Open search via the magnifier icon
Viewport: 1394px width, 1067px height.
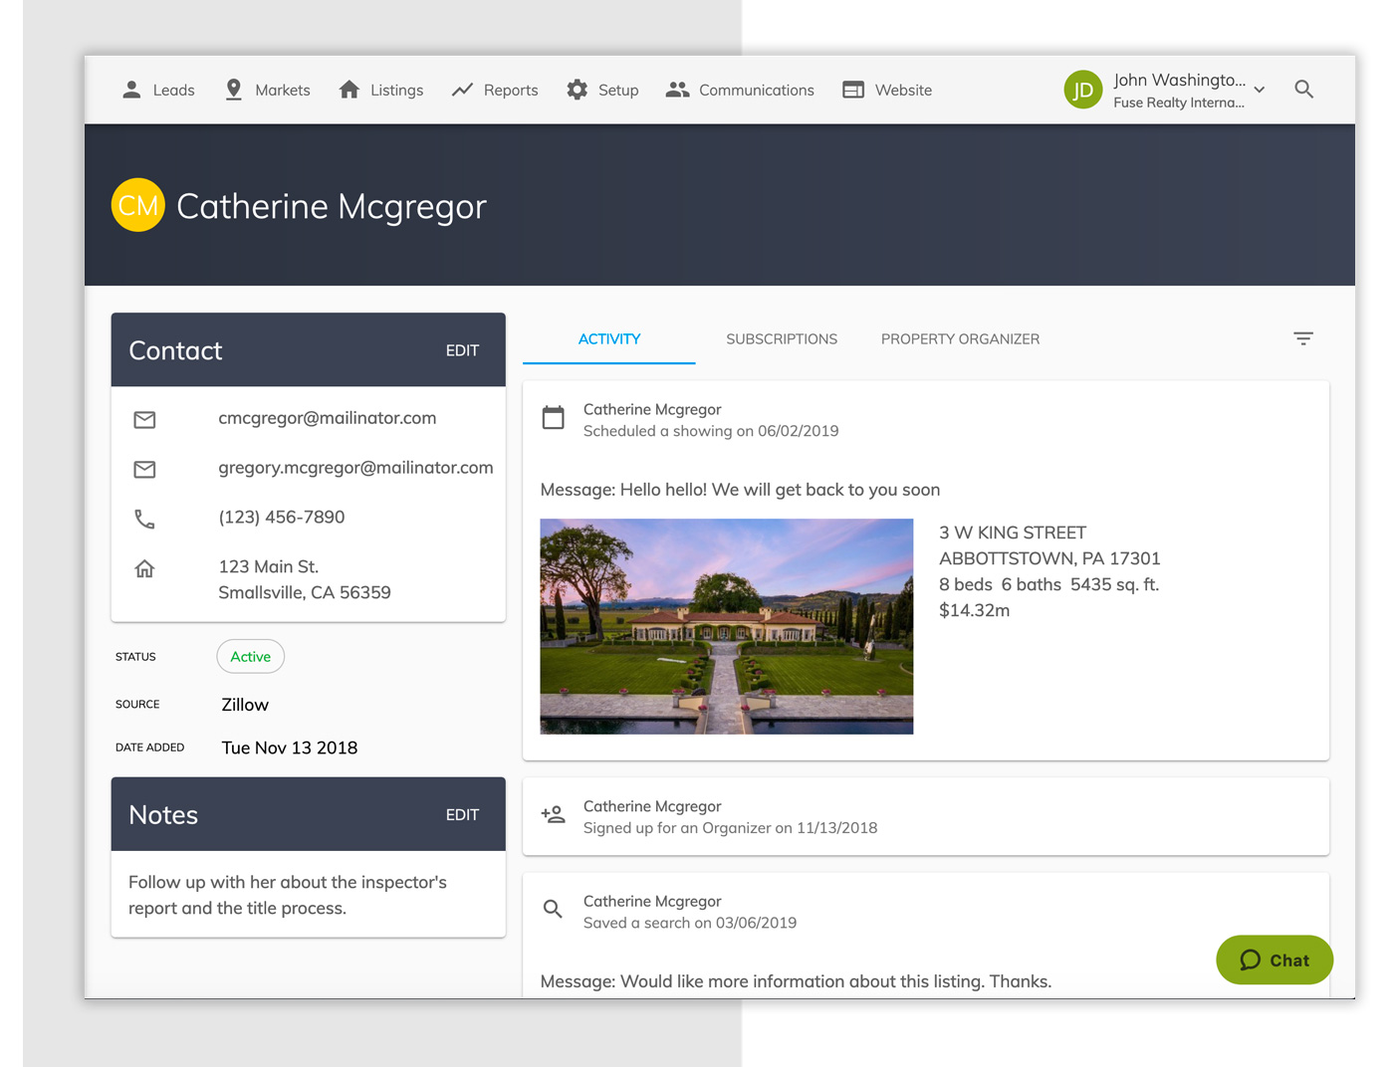(1304, 90)
